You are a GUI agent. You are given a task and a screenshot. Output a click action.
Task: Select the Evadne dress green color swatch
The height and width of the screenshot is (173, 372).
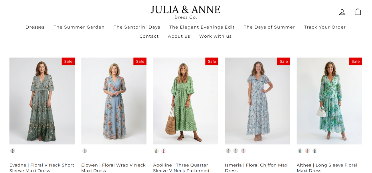tap(13, 151)
